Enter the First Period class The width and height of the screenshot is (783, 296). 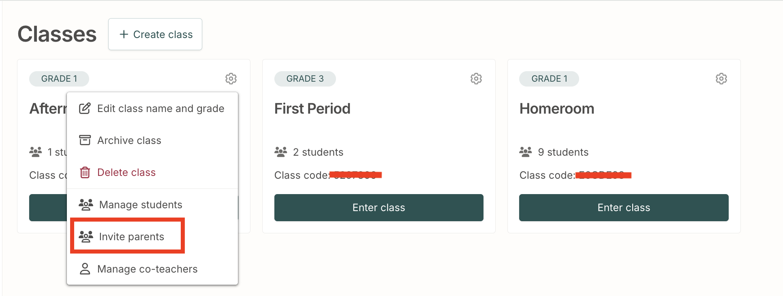379,207
